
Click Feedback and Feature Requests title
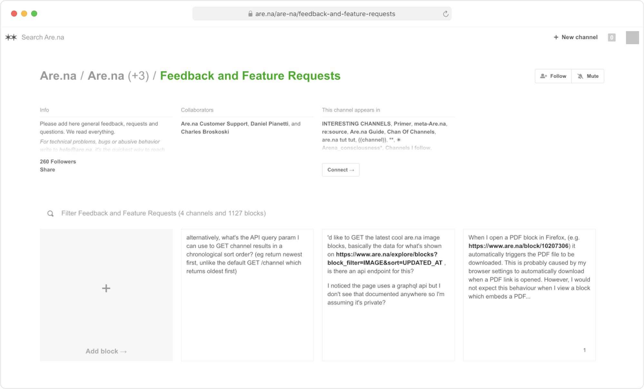250,76
